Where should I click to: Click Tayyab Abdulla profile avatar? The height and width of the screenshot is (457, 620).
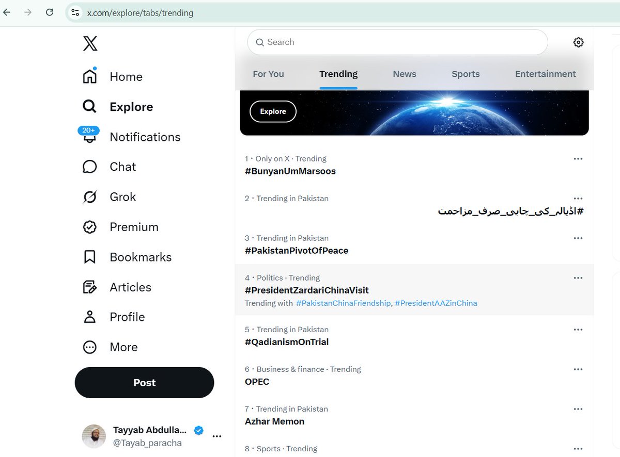(94, 436)
